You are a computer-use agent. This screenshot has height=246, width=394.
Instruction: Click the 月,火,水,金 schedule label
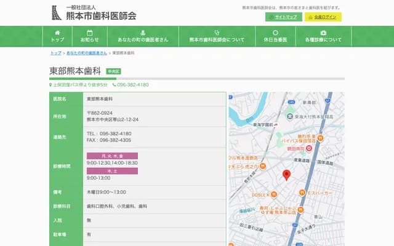click(112, 156)
